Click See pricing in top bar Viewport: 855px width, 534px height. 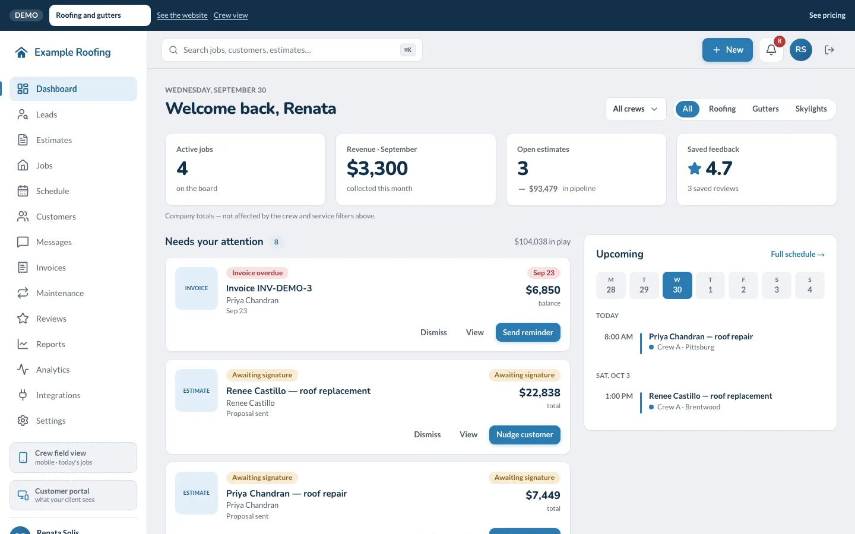(827, 15)
